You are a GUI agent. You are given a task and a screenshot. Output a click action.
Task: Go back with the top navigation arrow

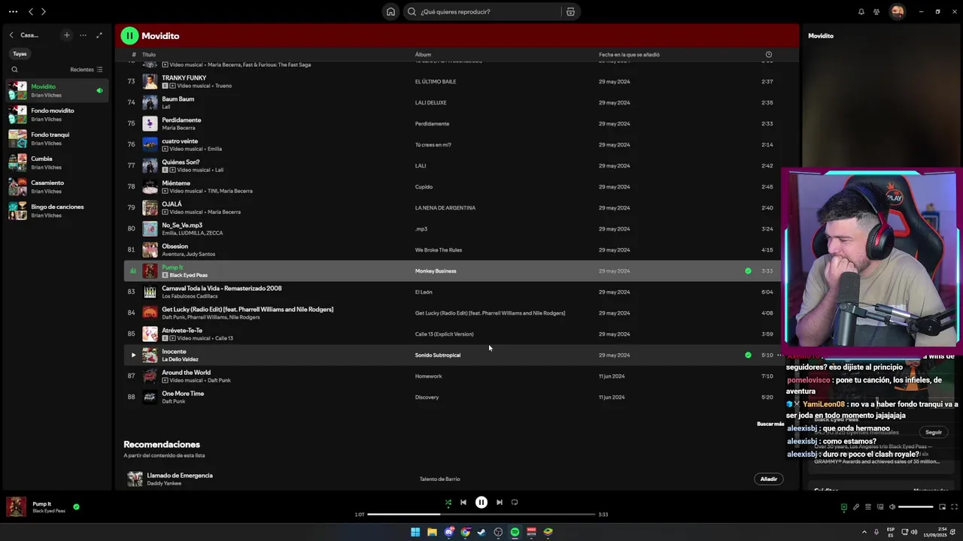pos(31,11)
